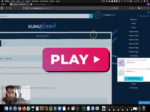Open Photoshop from the dock

click(x=84, y=109)
